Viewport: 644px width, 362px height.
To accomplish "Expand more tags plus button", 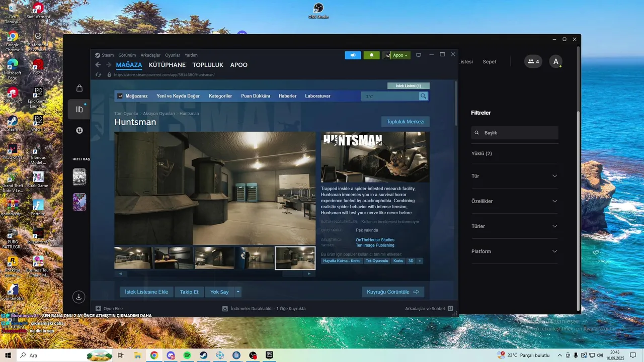I will [x=420, y=261].
